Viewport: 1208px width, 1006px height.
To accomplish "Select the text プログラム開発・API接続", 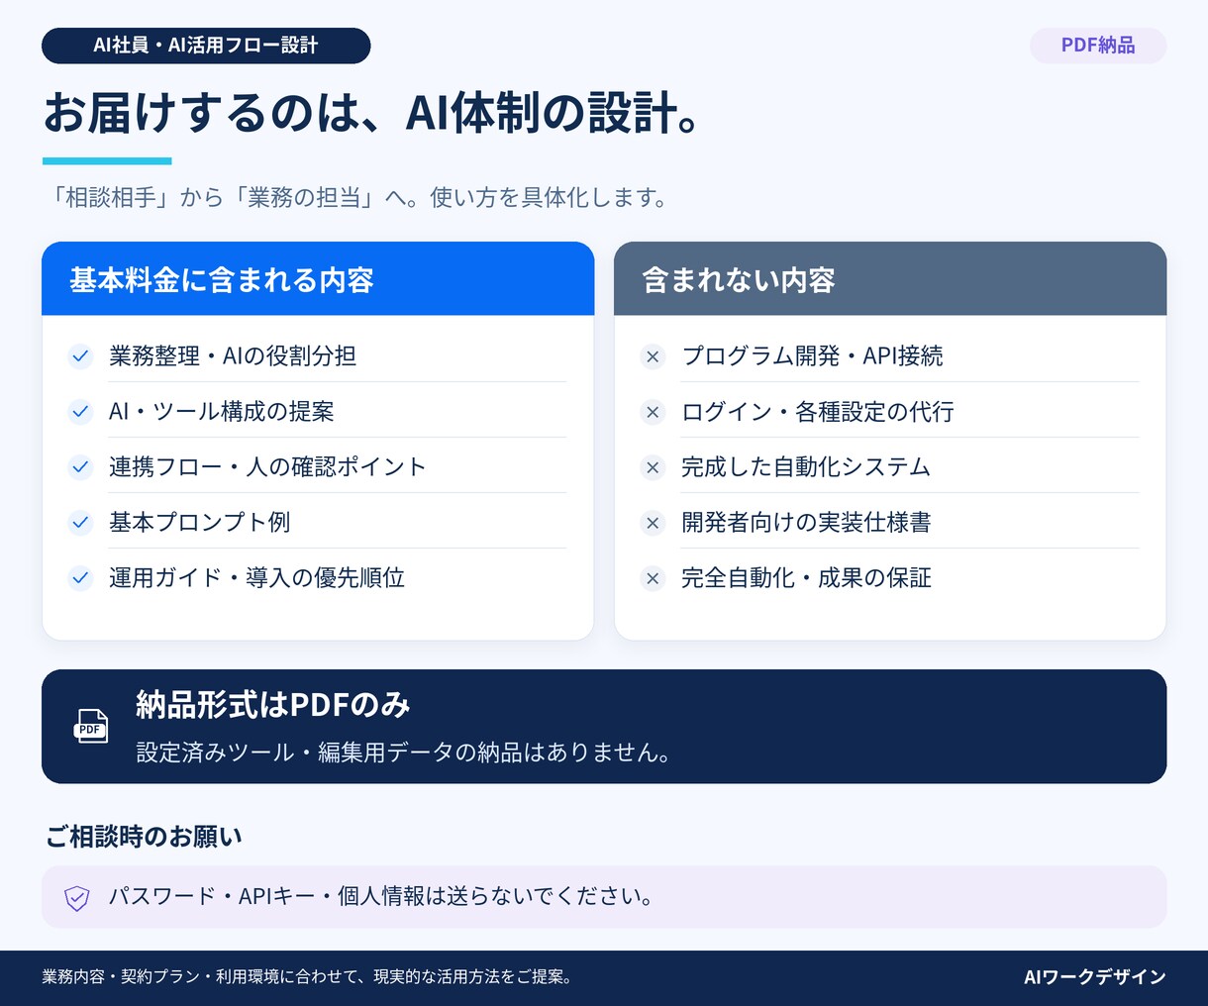I will pos(813,356).
